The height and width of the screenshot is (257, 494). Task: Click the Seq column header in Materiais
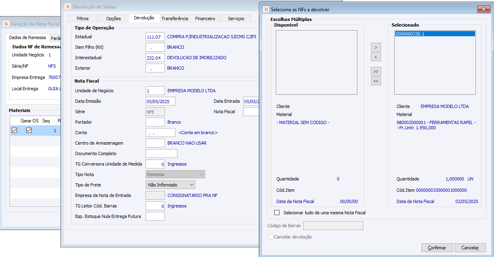(x=46, y=121)
